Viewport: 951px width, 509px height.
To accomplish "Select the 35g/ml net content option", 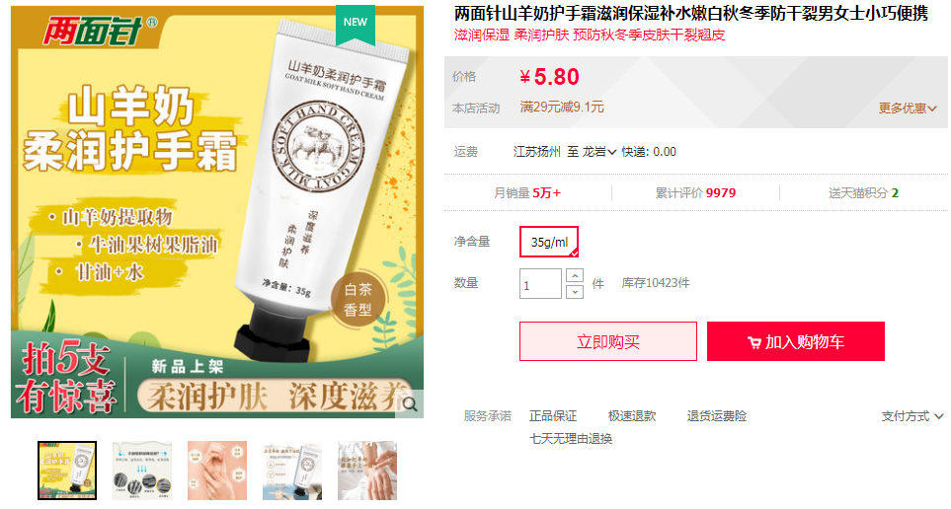I will coord(549,242).
